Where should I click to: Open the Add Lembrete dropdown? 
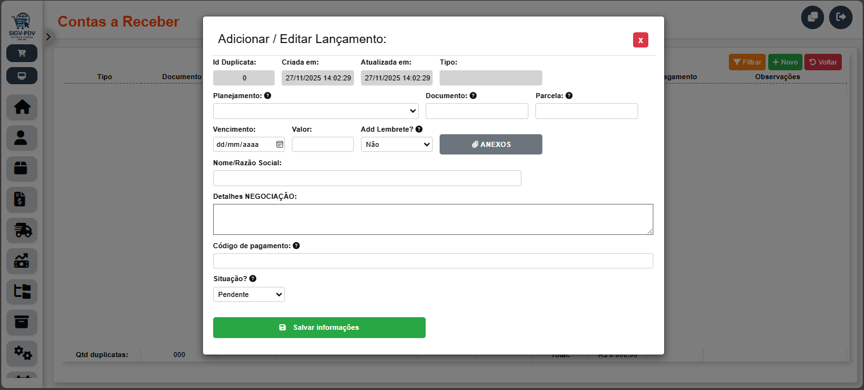pos(396,144)
